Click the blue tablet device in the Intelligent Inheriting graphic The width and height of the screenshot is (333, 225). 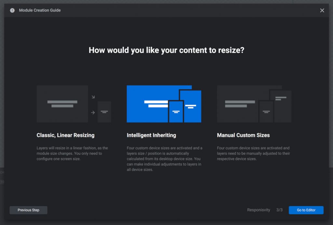(191, 106)
